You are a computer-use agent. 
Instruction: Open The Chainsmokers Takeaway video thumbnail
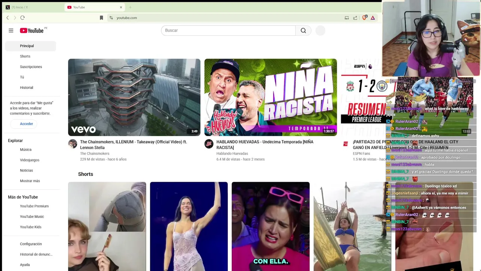tap(134, 97)
